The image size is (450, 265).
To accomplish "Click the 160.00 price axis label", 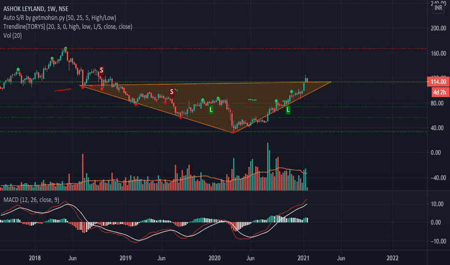I will pos(438,53).
